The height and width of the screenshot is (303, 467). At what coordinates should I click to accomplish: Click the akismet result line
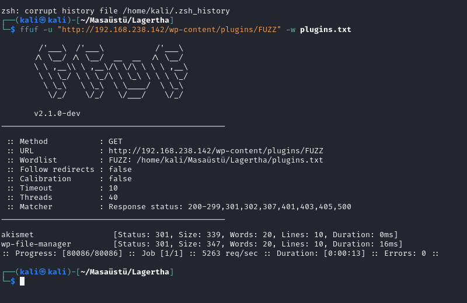(x=200, y=235)
